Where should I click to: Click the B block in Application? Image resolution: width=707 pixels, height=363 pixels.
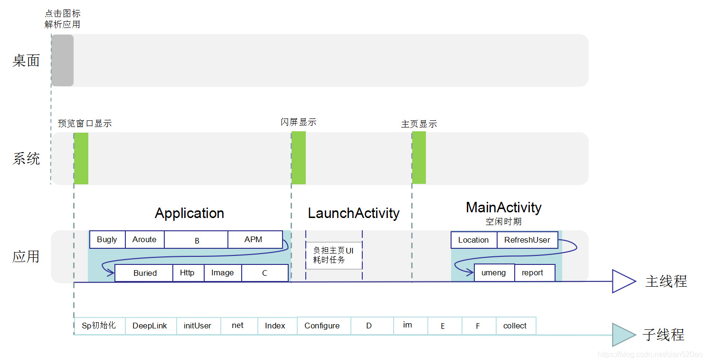click(x=196, y=239)
